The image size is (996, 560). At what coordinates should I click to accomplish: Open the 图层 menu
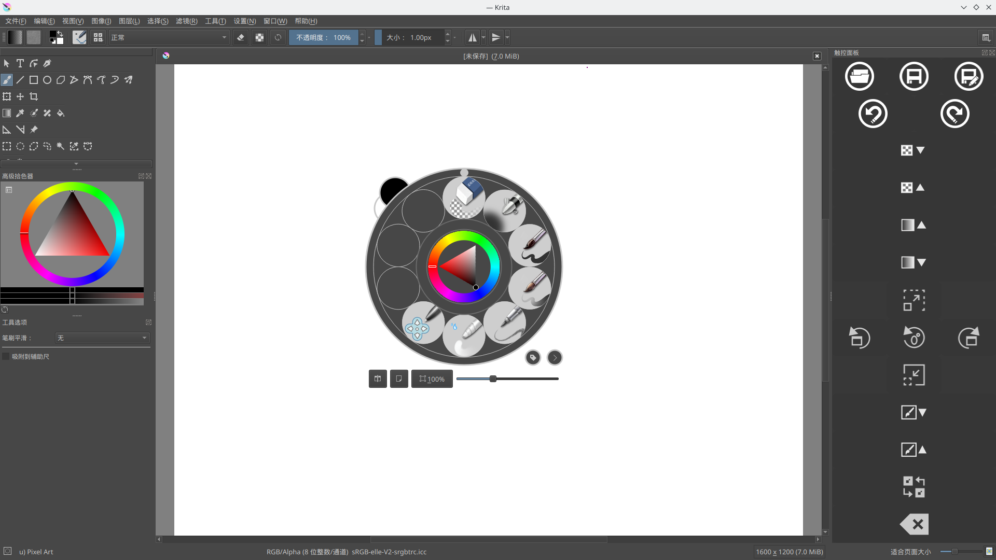(128, 21)
